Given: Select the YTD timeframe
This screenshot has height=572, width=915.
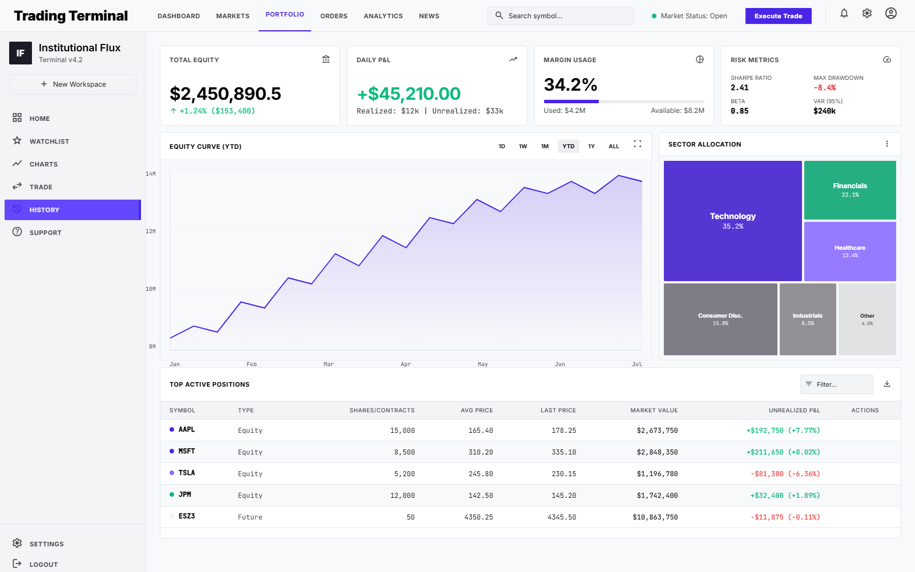Looking at the screenshot, I should [569, 147].
